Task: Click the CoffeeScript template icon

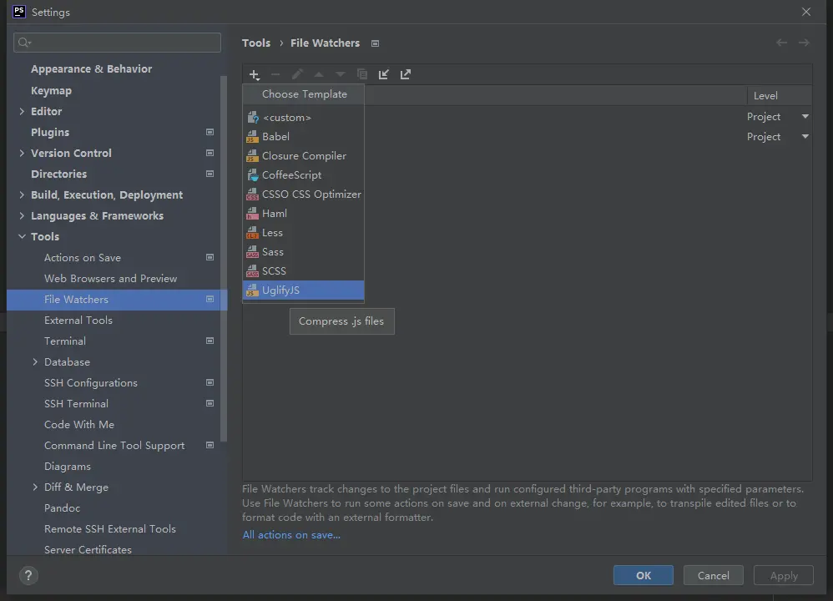Action: click(x=252, y=174)
